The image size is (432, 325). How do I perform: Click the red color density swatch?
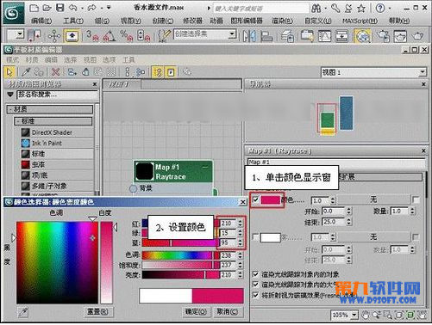(270, 199)
